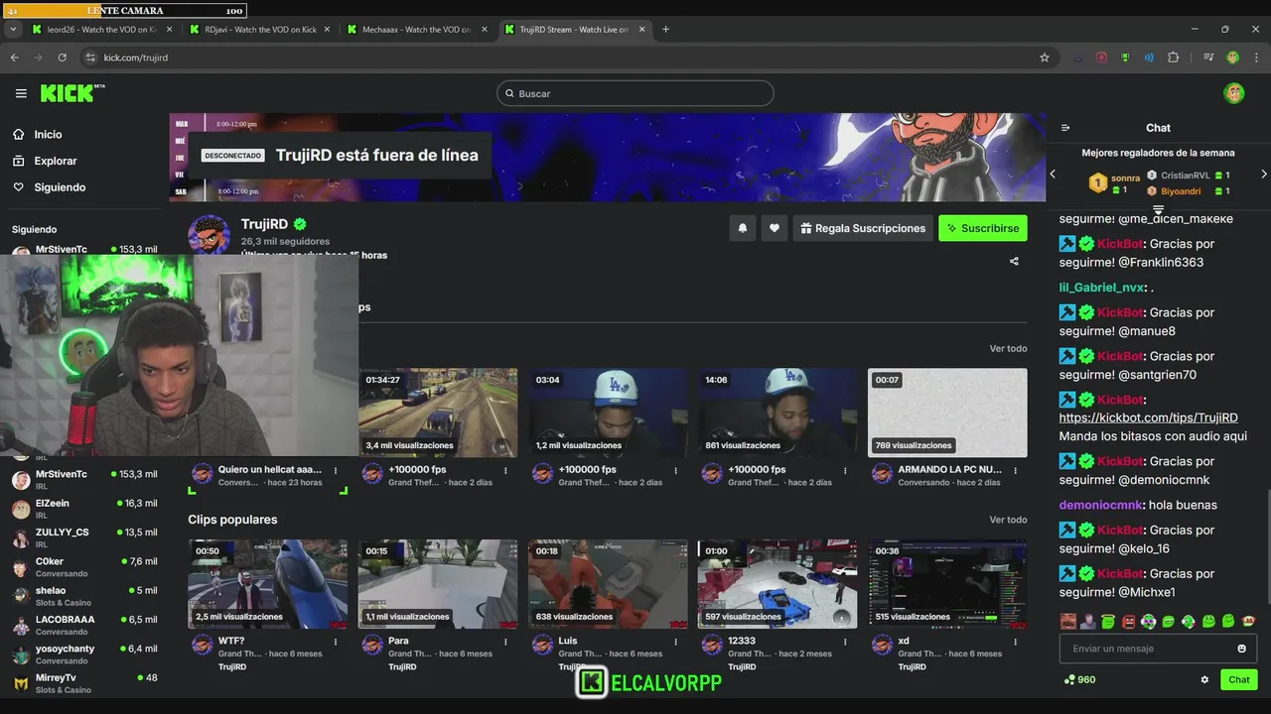Open LACOBRAAA channel in sidebar
The height and width of the screenshot is (714, 1271).
tap(84, 625)
